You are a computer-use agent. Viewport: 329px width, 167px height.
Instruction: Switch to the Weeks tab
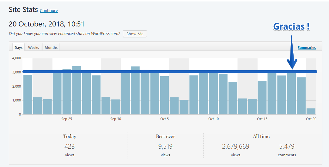coord(34,48)
